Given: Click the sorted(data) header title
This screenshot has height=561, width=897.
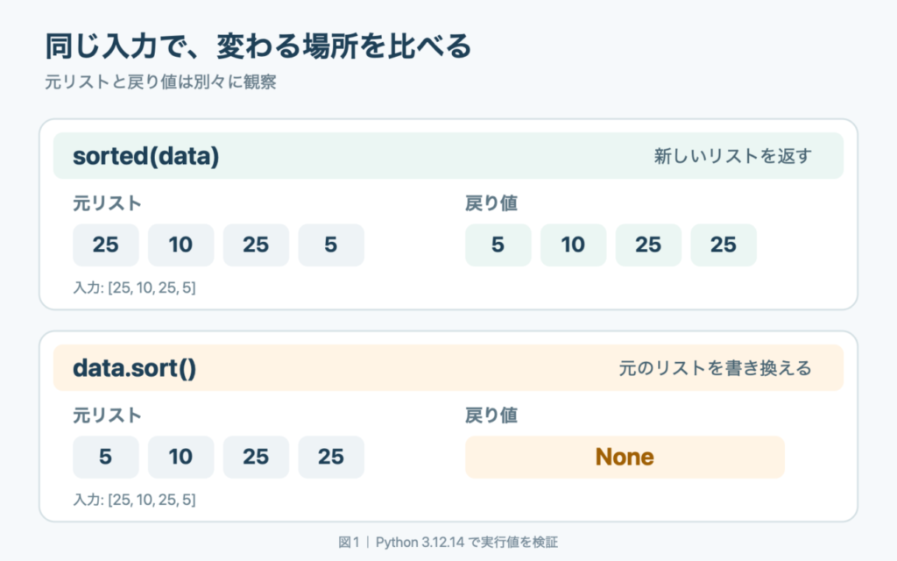Looking at the screenshot, I should (x=146, y=156).
